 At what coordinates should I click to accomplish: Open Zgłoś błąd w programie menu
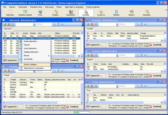(x=74, y=7)
